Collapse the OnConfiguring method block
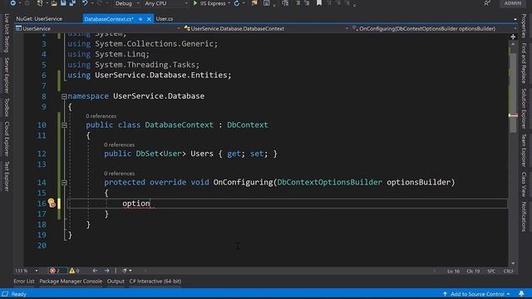The height and width of the screenshot is (299, 532). (x=64, y=183)
